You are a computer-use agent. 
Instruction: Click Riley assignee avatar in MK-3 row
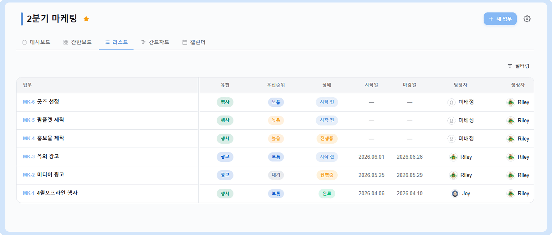453,157
